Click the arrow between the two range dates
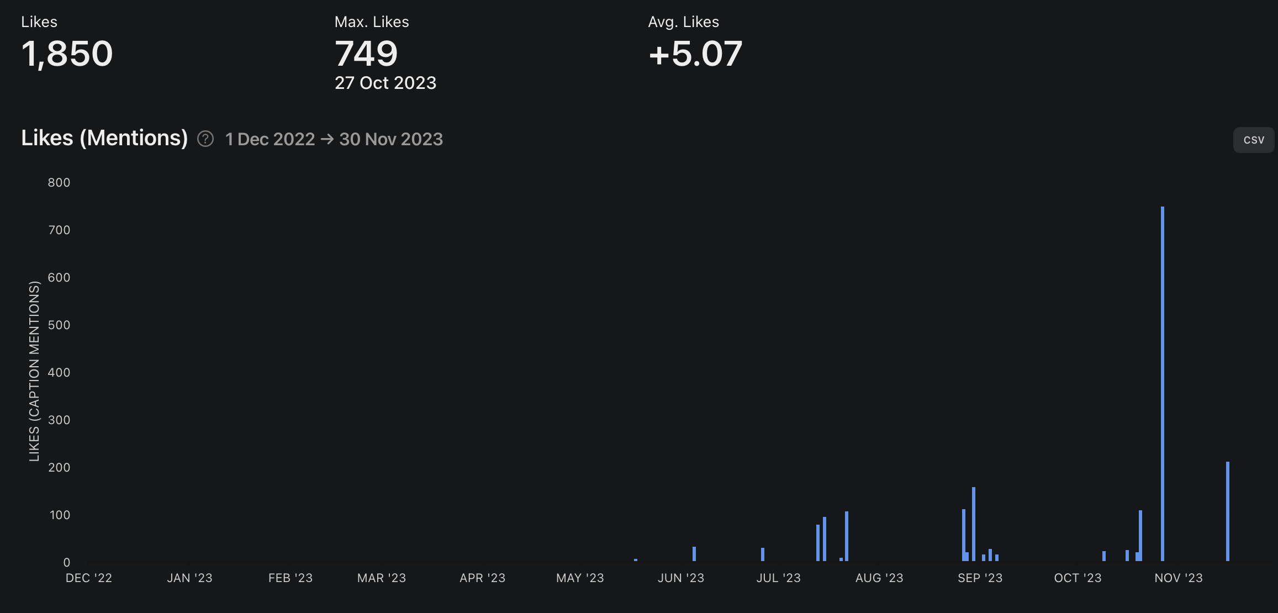 (327, 139)
